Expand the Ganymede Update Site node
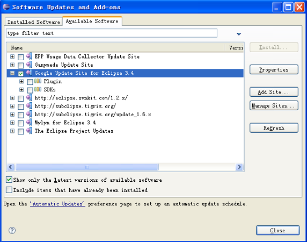The height and width of the screenshot is (242, 307). [12, 65]
